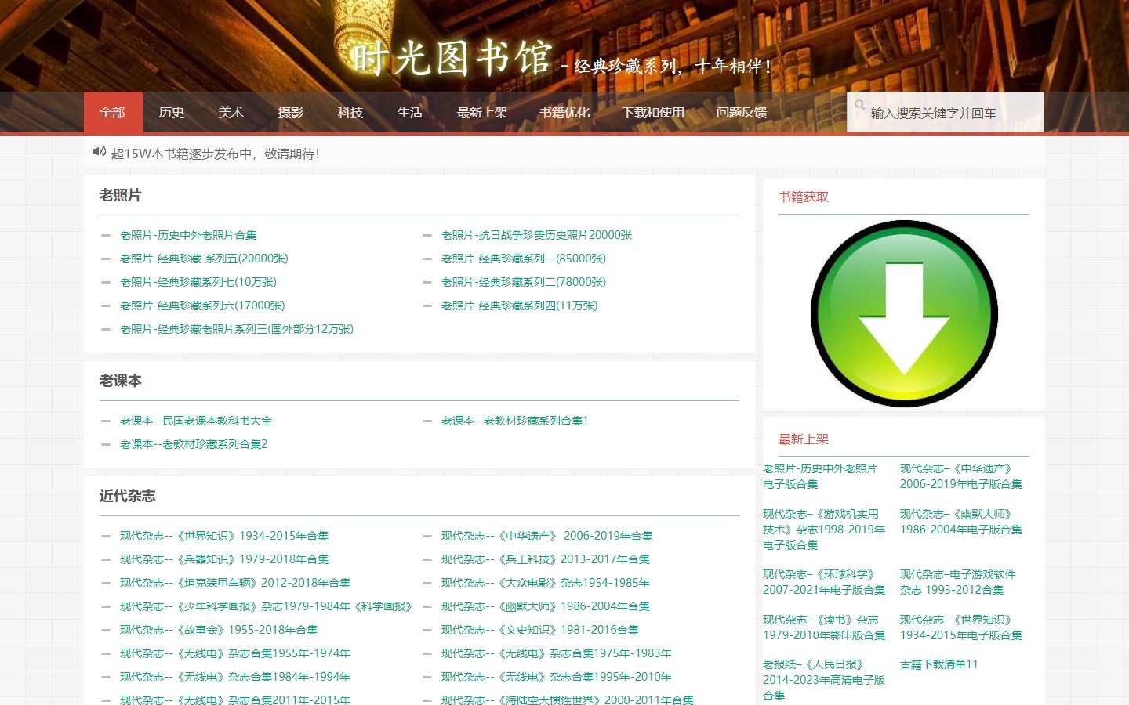Open 《故事会》1955-2018年合集
The width and height of the screenshot is (1129, 705).
pos(219,630)
